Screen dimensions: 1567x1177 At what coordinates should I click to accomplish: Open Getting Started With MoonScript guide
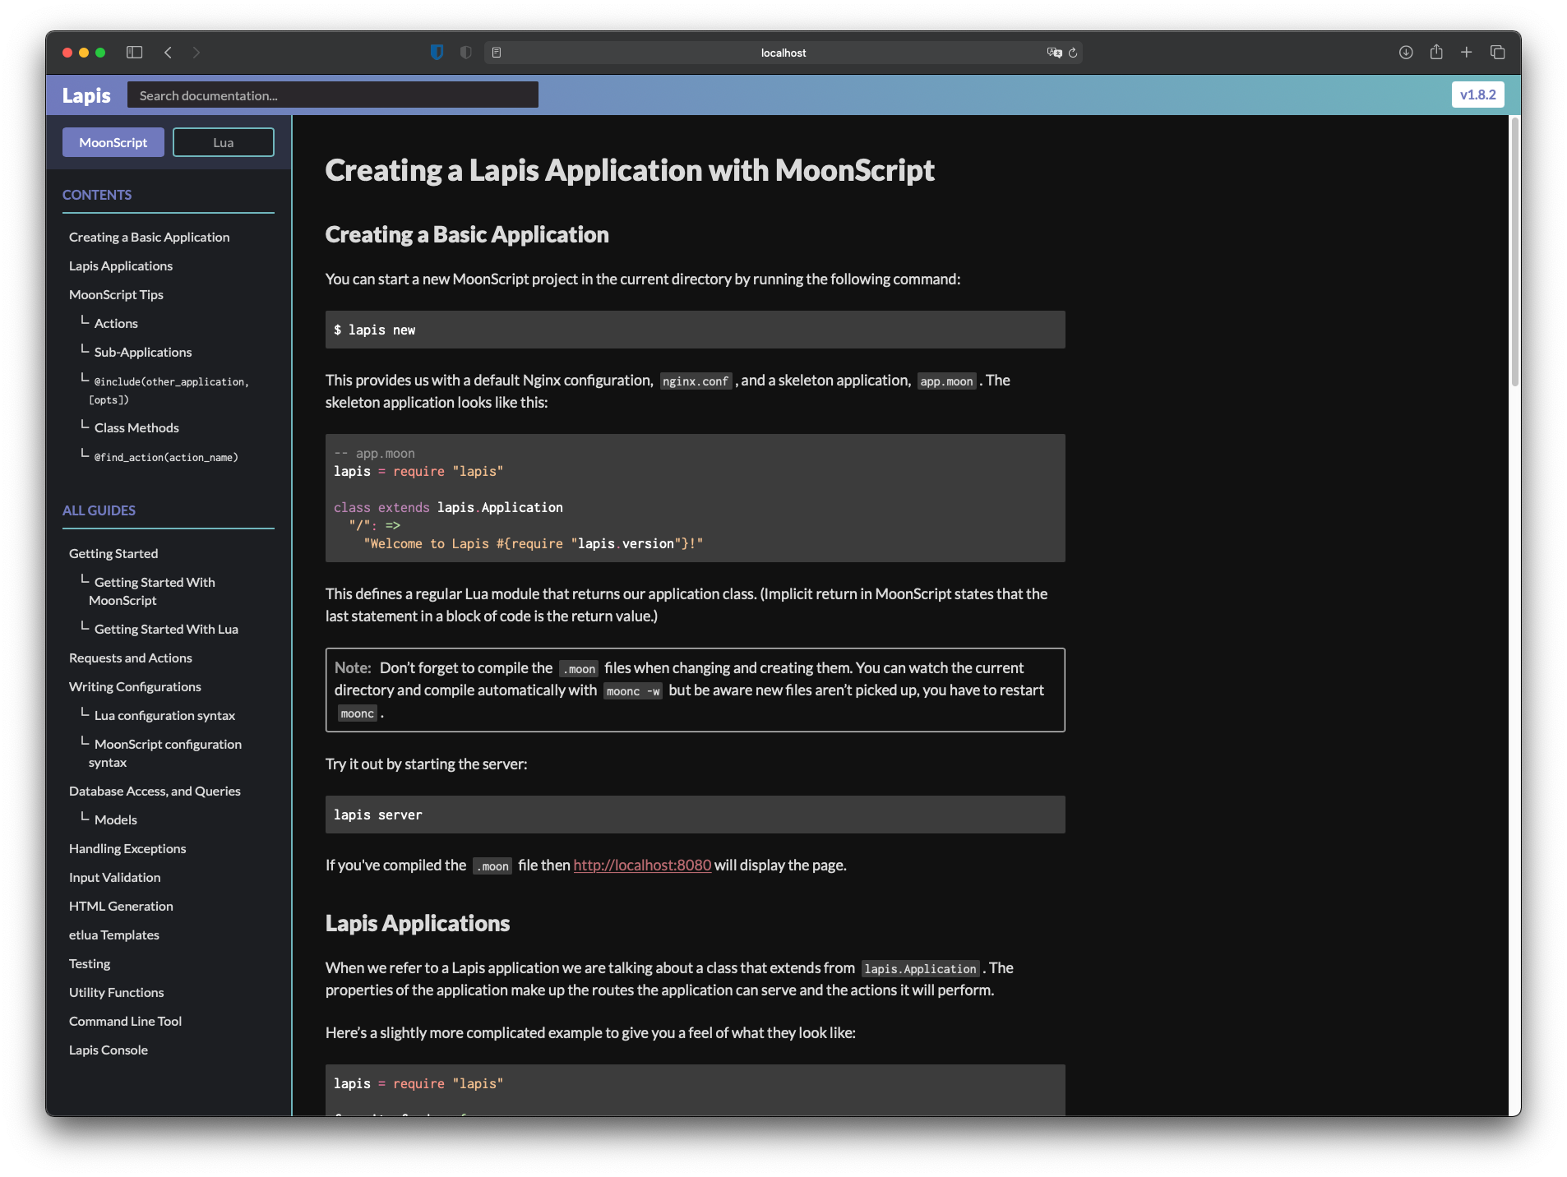152,591
